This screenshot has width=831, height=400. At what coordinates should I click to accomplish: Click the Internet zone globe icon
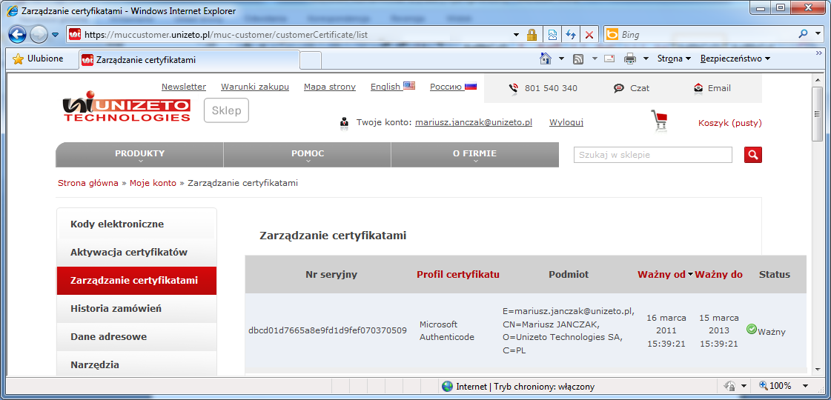tap(447, 386)
